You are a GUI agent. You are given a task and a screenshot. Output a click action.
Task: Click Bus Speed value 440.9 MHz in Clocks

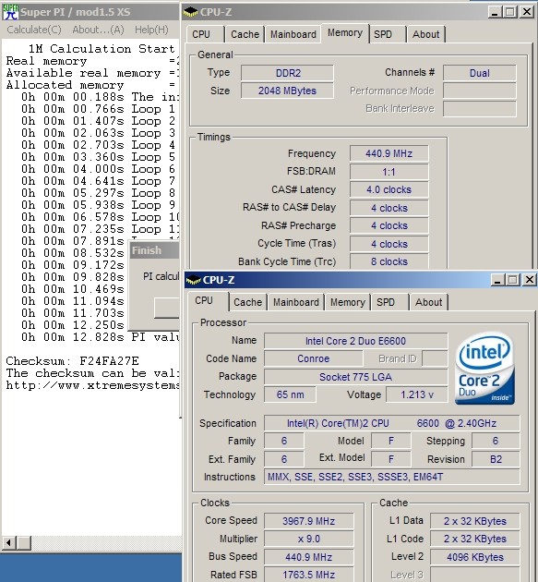pos(308,557)
